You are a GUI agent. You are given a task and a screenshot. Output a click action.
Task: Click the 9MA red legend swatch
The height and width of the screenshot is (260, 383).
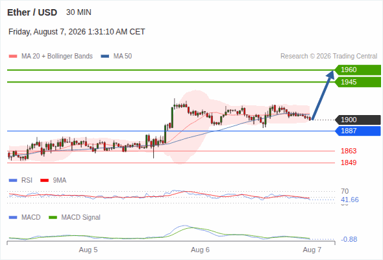pyautogui.click(x=44, y=181)
